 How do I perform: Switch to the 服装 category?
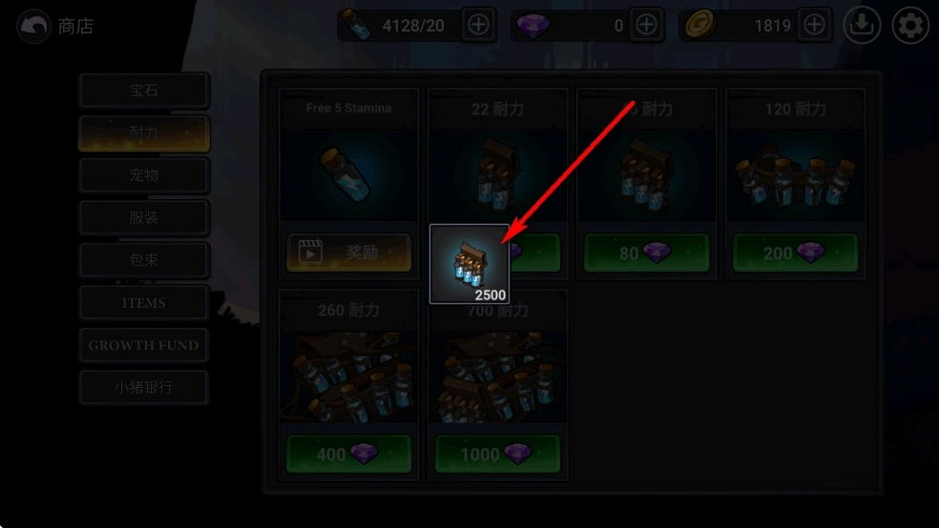click(144, 217)
